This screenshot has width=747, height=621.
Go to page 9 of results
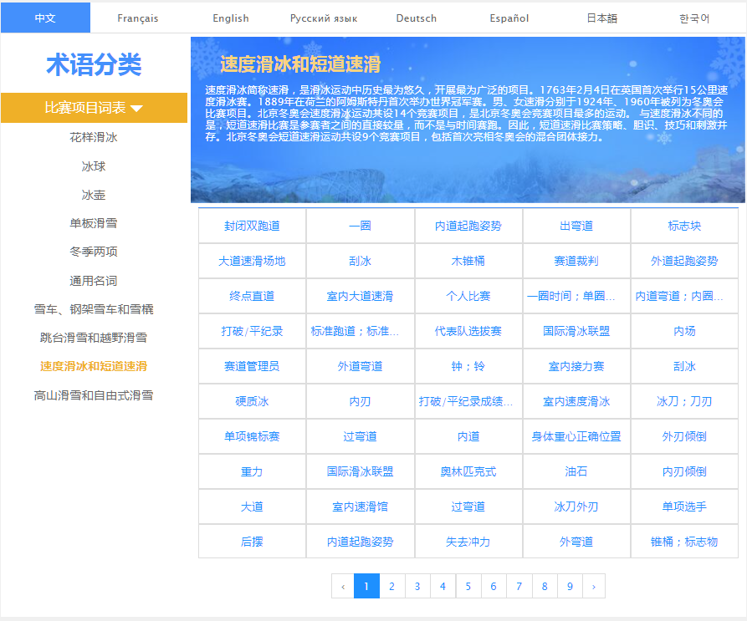pyautogui.click(x=570, y=586)
